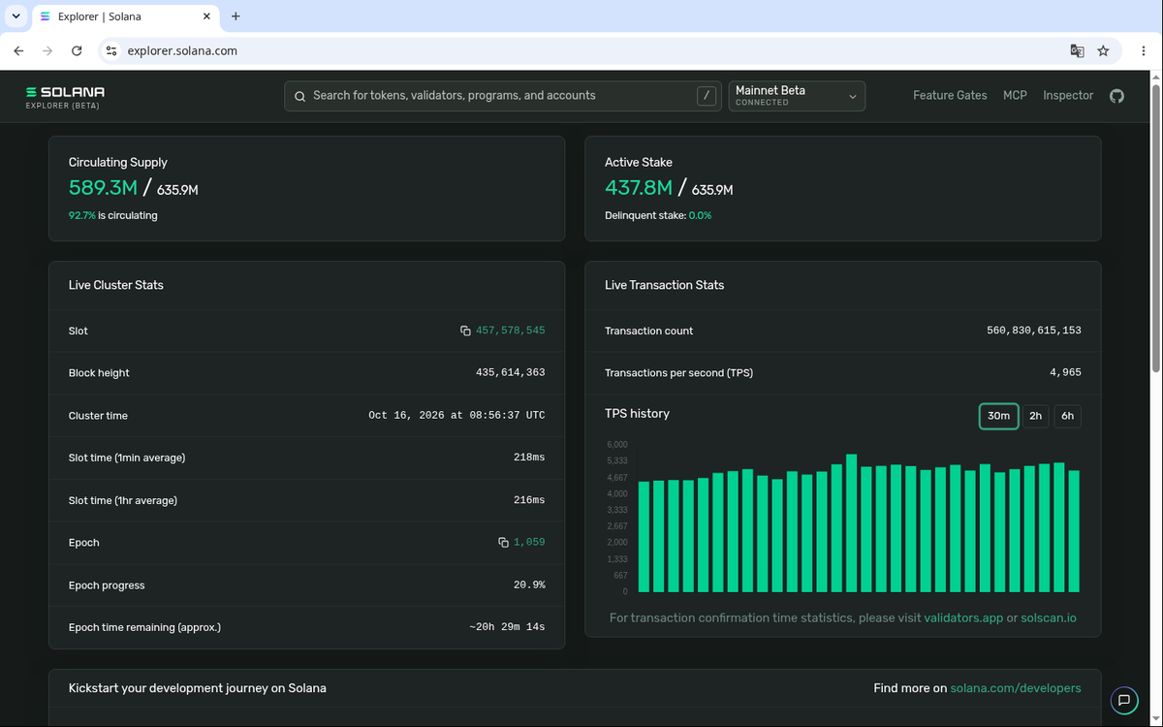
Task: Open the tab search dropdown arrow
Action: click(x=16, y=16)
